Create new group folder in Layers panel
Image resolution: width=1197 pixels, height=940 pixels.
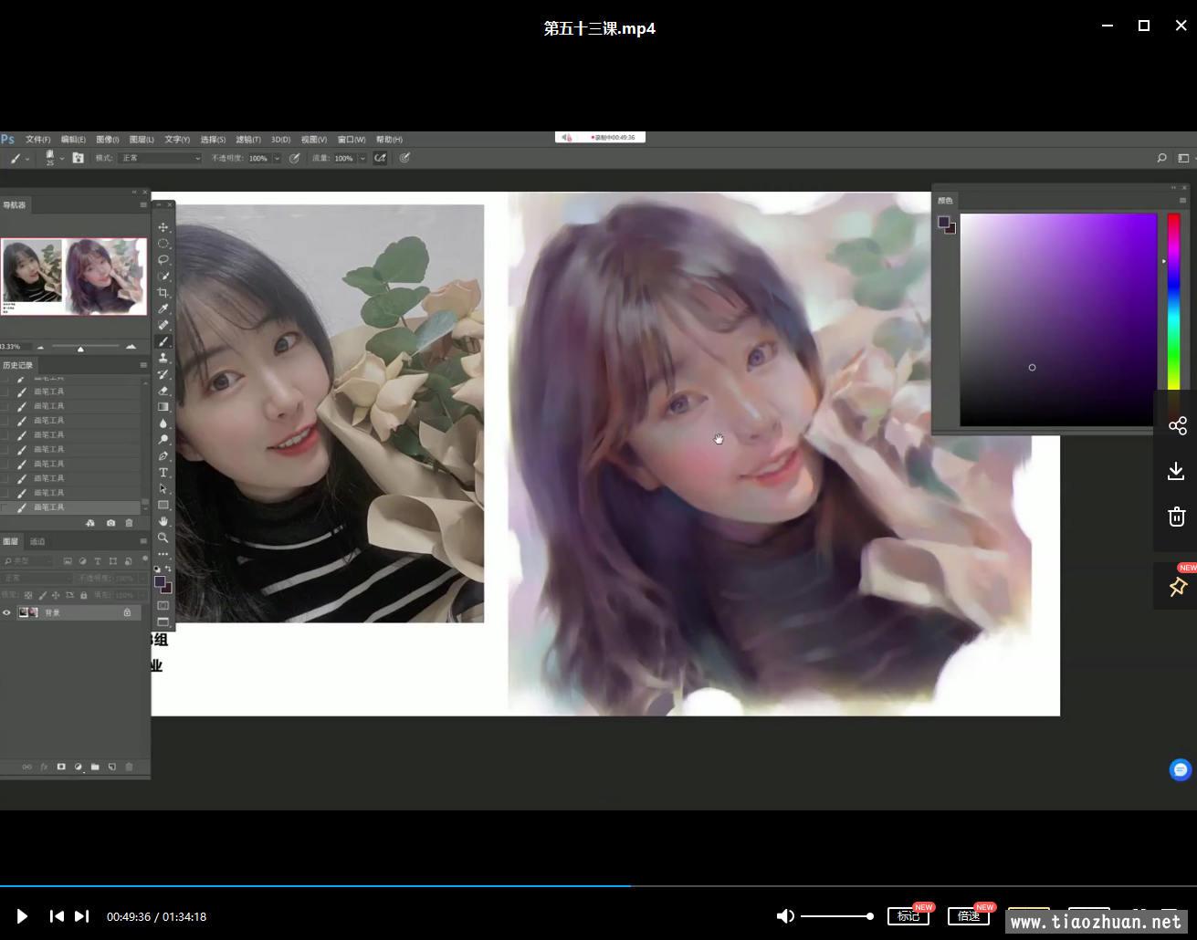point(95,767)
